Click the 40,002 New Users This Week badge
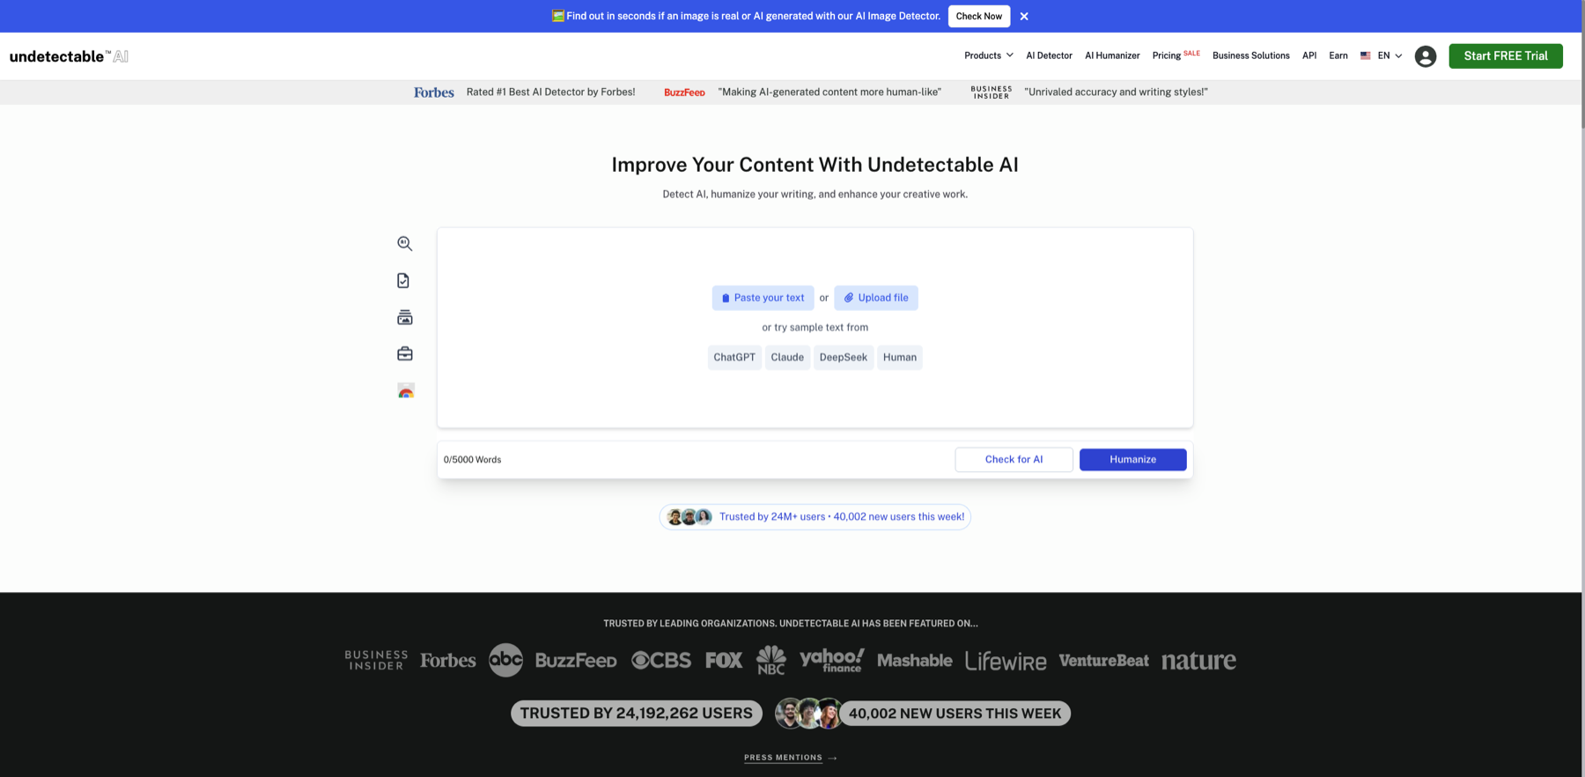The image size is (1585, 777). (955, 713)
